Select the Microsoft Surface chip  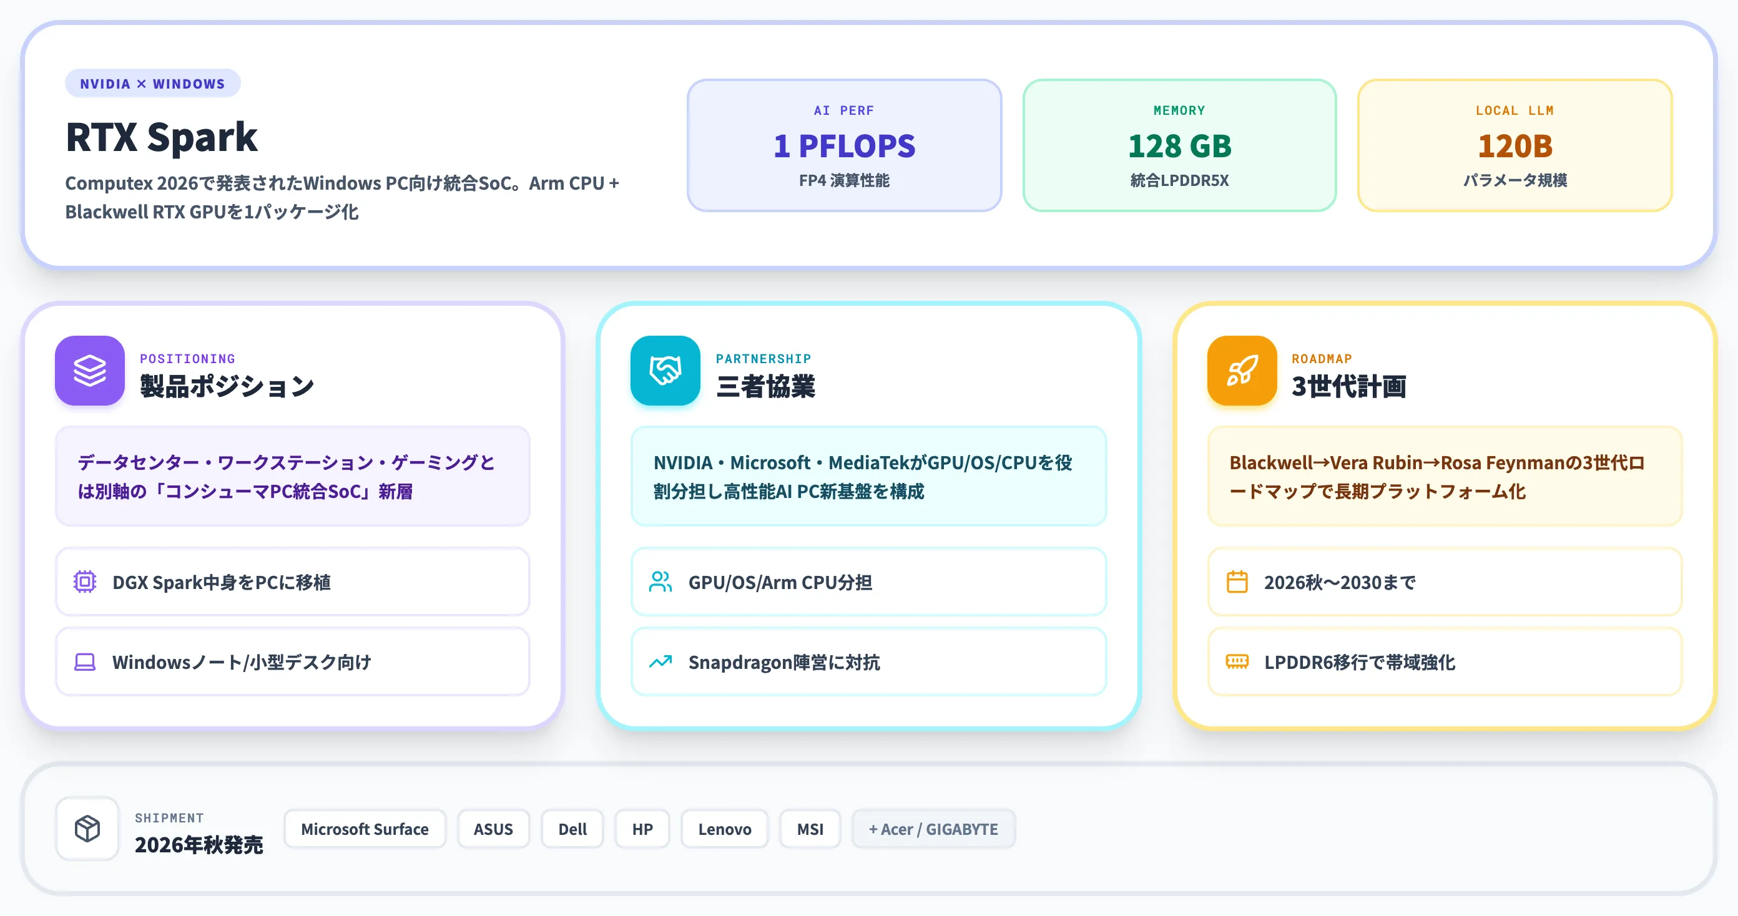pos(365,829)
